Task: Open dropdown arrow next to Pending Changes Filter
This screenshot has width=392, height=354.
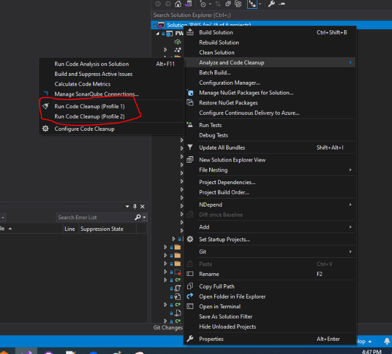Action: [x=210, y=4]
